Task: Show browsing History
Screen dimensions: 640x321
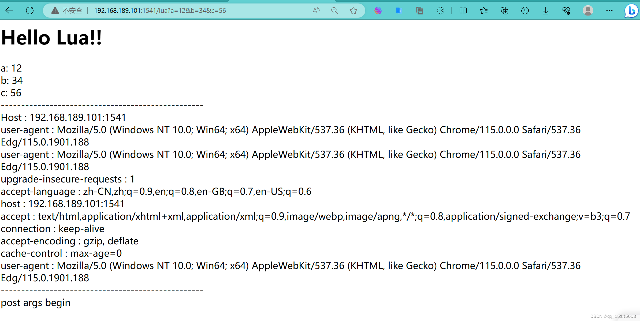Action: [x=525, y=10]
